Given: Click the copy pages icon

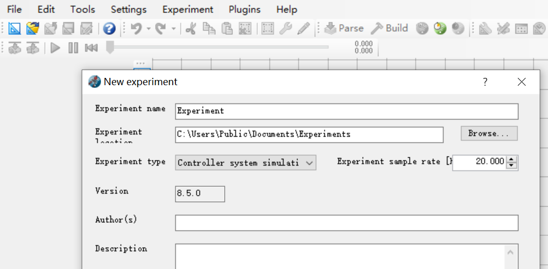Looking at the screenshot, I should (x=209, y=28).
